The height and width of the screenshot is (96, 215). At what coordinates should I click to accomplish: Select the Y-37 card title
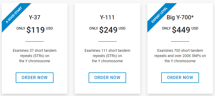pyautogui.click(x=35, y=17)
